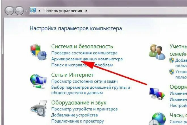187x125 pixels.
Task: Go back with the Back arrow button
Action: [9, 11]
